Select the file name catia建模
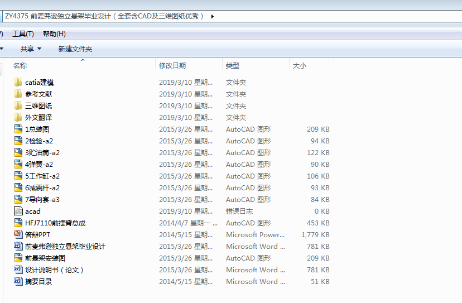Screen dimensions: 462x303 pos(39,82)
